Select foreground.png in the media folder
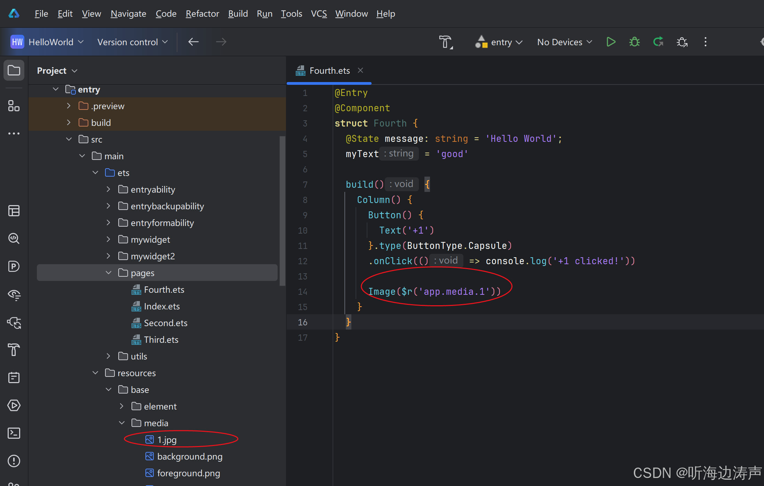Viewport: 764px width, 486px height. coord(189,473)
